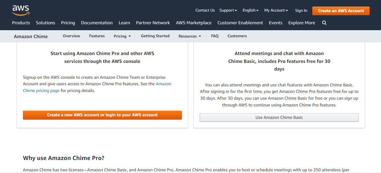Open the Customers section
Viewport: 381px width, 173px height.
237,36
